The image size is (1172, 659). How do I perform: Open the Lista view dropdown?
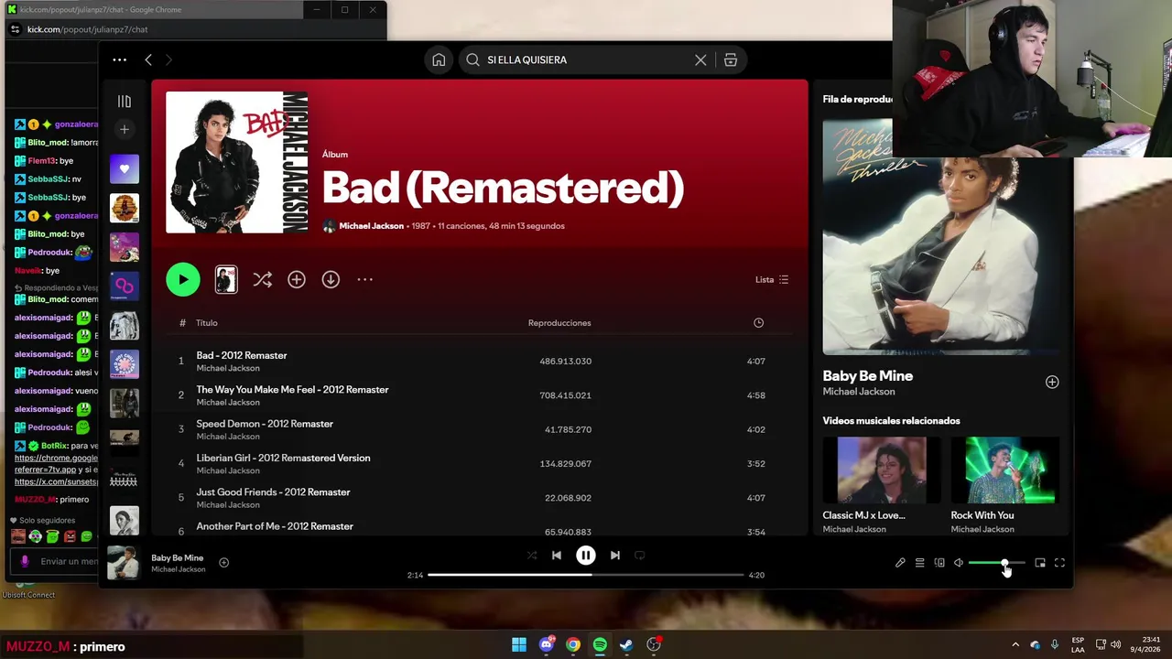coord(771,279)
